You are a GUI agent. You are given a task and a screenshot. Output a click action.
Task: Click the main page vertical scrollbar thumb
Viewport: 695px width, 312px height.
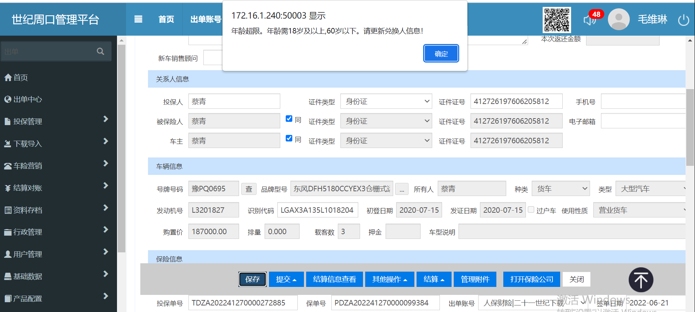[x=690, y=127]
